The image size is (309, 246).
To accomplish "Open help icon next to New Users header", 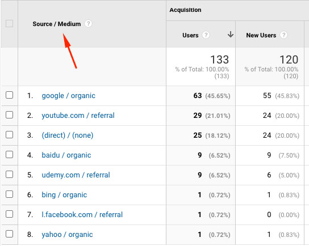I will [283, 35].
